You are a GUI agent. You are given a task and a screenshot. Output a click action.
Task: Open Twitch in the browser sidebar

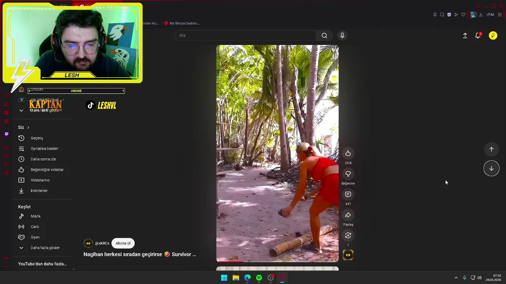[x=6, y=134]
